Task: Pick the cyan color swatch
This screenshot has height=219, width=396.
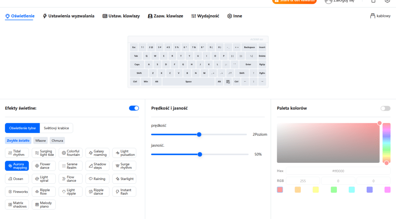Action: pos(352,190)
